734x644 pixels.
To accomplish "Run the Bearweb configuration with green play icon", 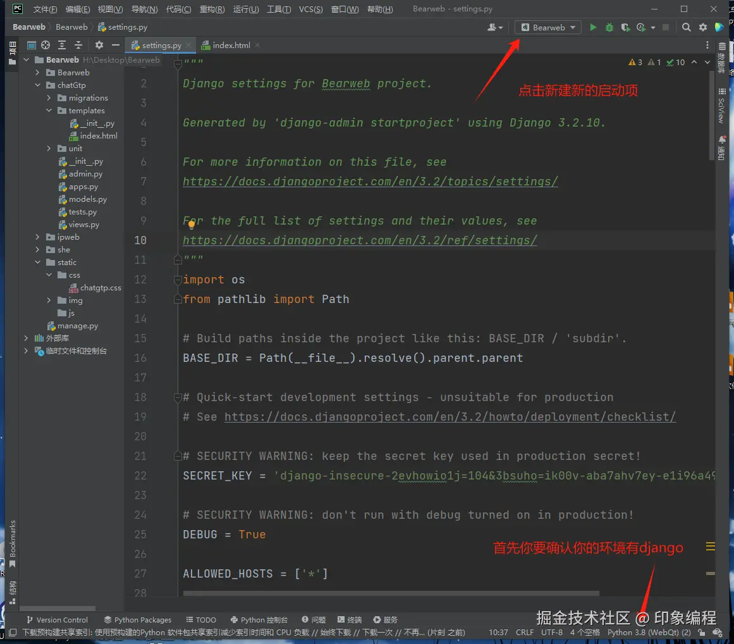I will [593, 27].
